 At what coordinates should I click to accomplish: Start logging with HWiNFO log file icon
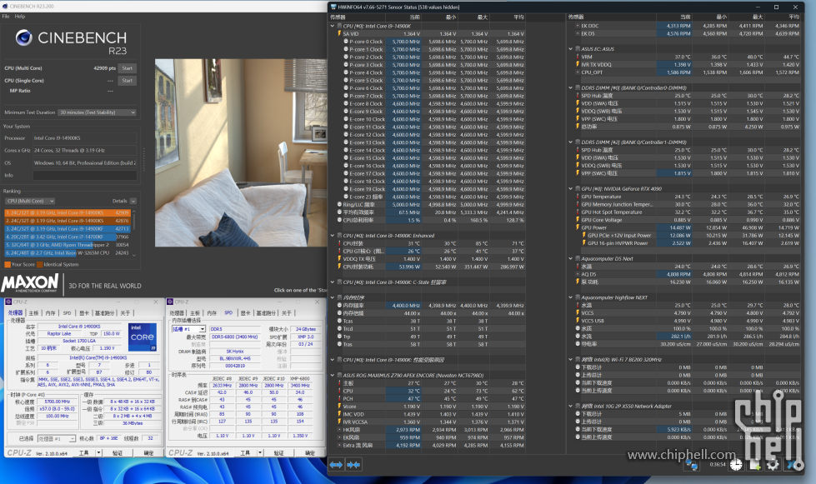coord(754,465)
